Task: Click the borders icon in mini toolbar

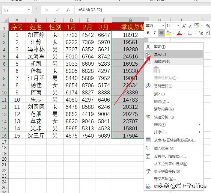Action: (x=190, y=33)
